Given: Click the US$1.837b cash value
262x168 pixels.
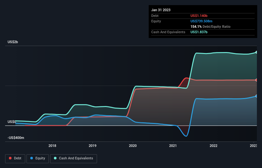Looking at the screenshot, I should click(199, 32).
